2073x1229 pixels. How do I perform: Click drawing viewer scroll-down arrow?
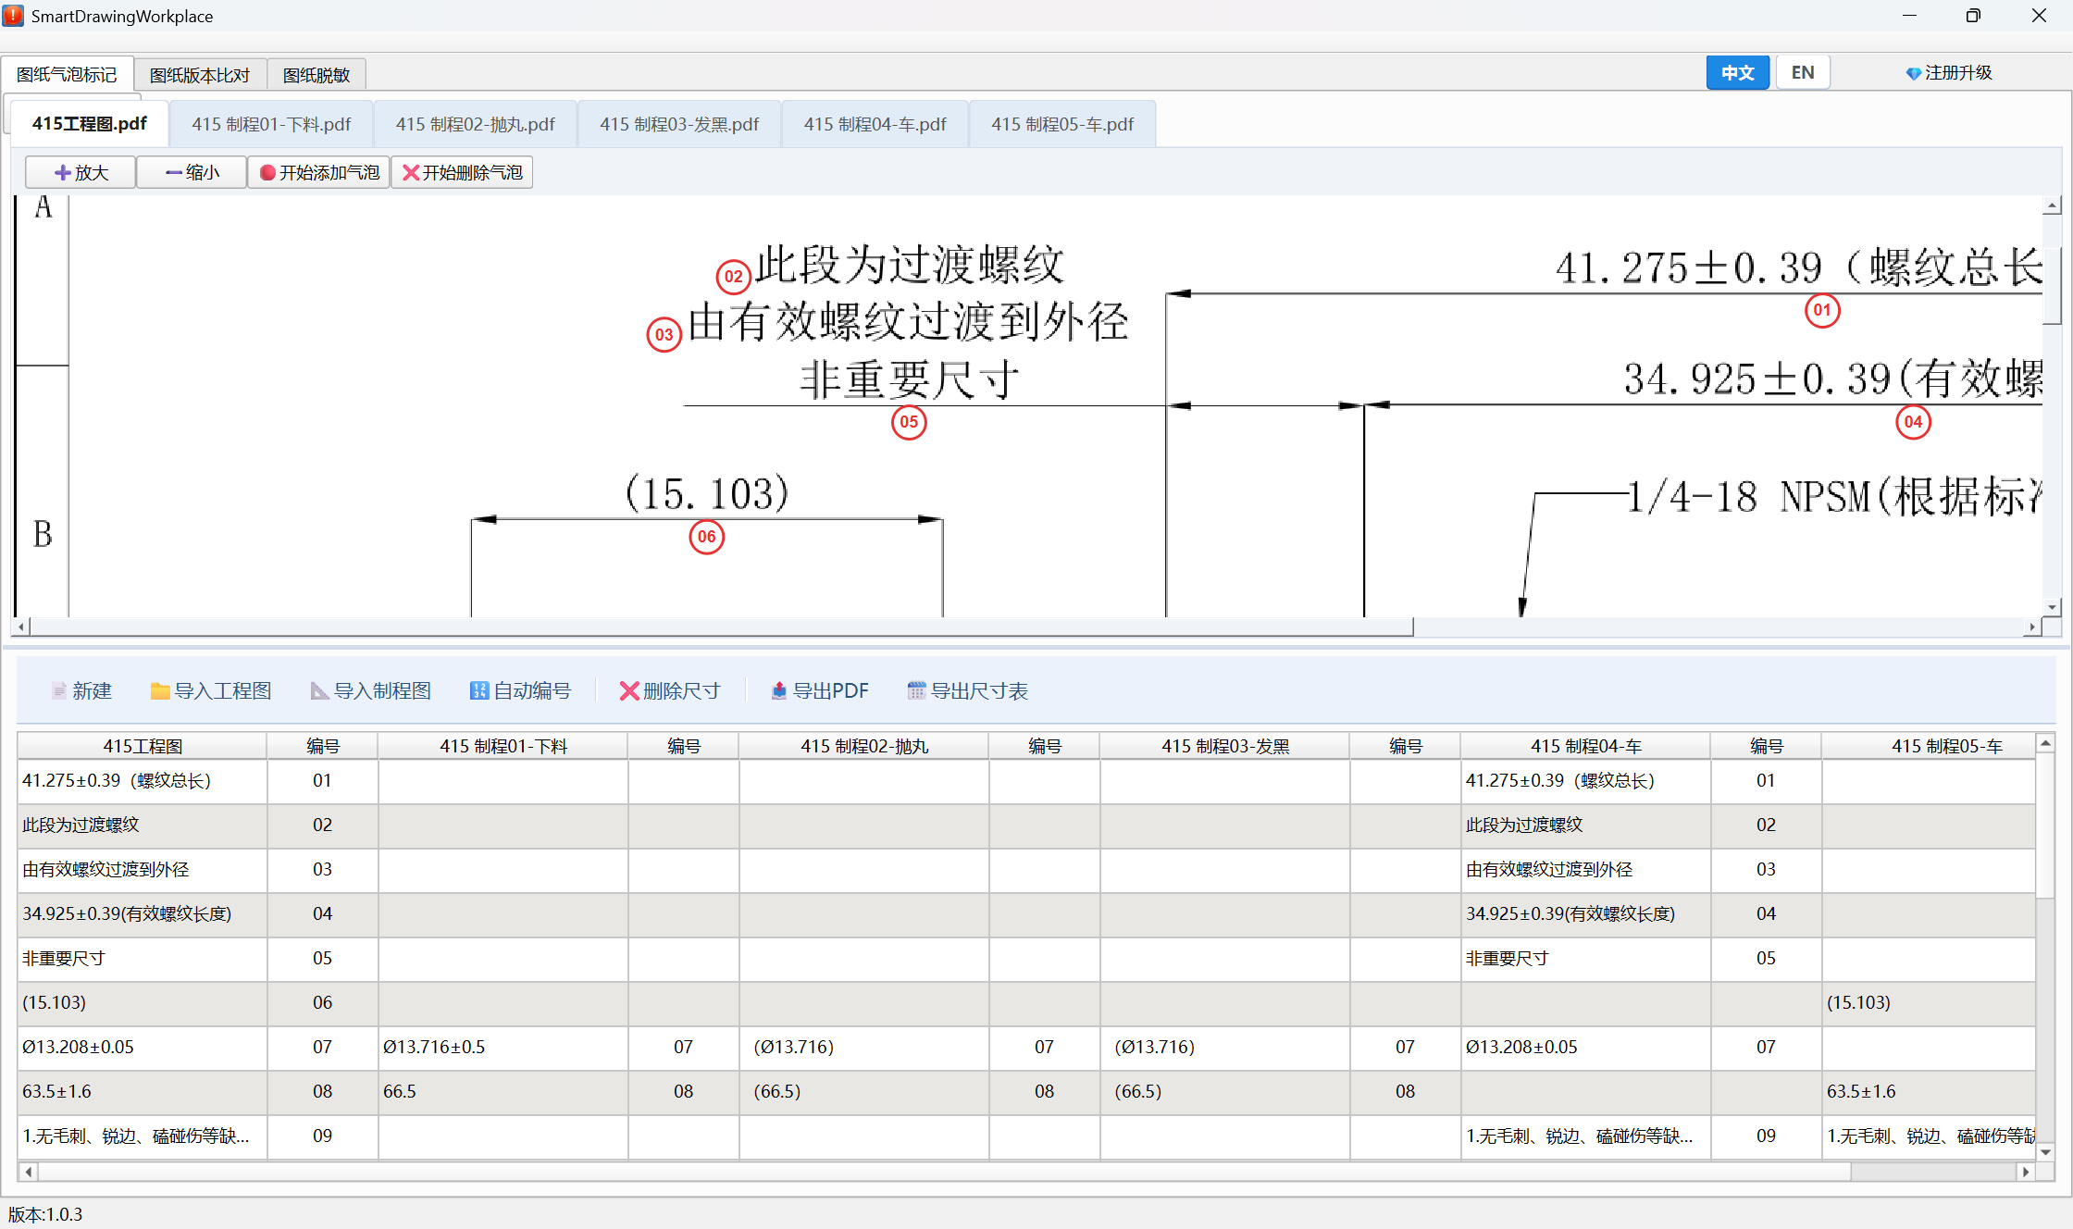(x=2053, y=608)
